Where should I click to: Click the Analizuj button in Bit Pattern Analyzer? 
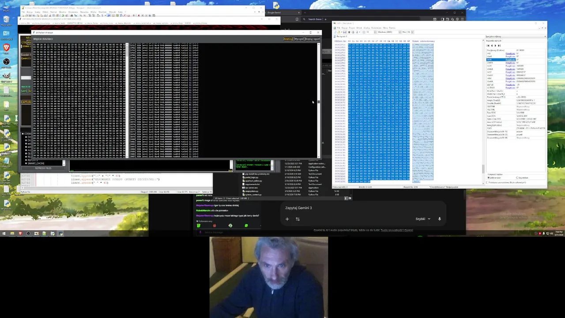click(x=288, y=39)
